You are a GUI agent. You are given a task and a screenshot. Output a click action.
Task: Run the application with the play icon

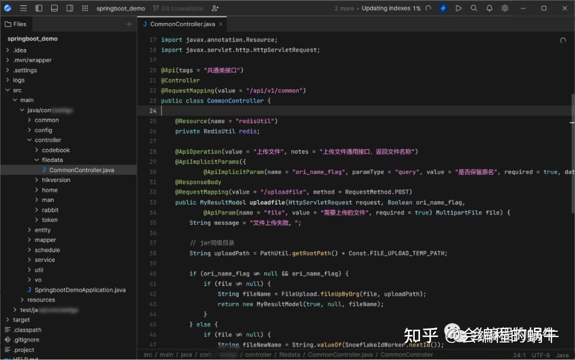tap(459, 8)
